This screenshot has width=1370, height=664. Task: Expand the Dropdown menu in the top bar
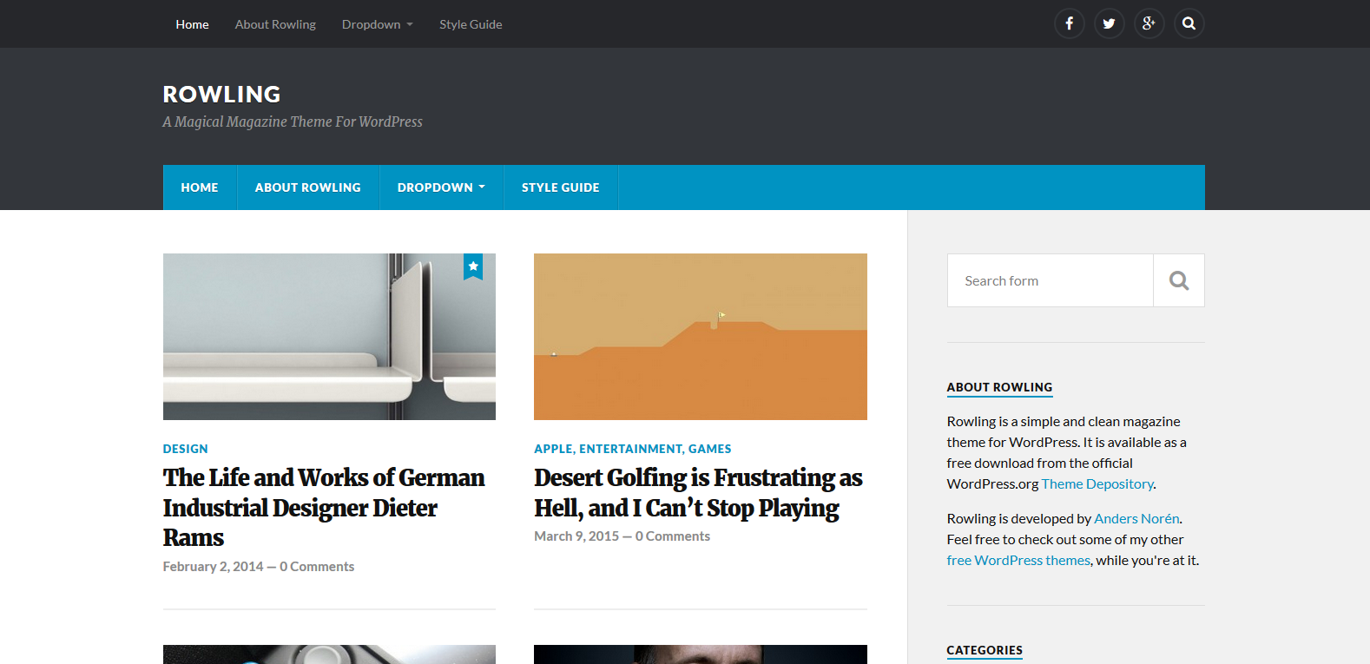(377, 24)
